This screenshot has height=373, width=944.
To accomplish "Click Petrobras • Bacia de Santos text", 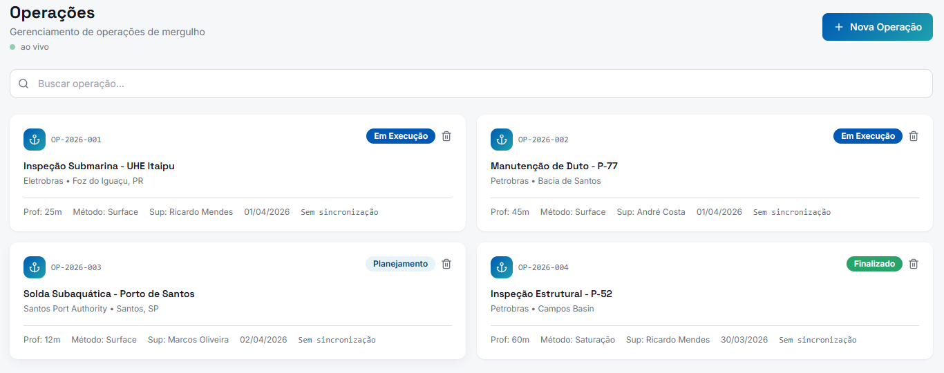I will pos(546,181).
